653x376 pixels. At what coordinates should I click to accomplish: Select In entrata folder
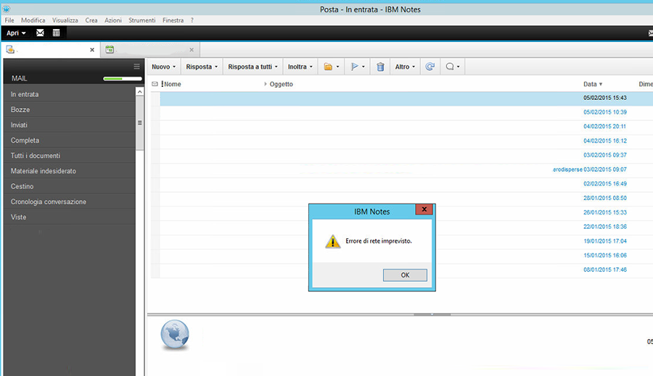pos(69,94)
